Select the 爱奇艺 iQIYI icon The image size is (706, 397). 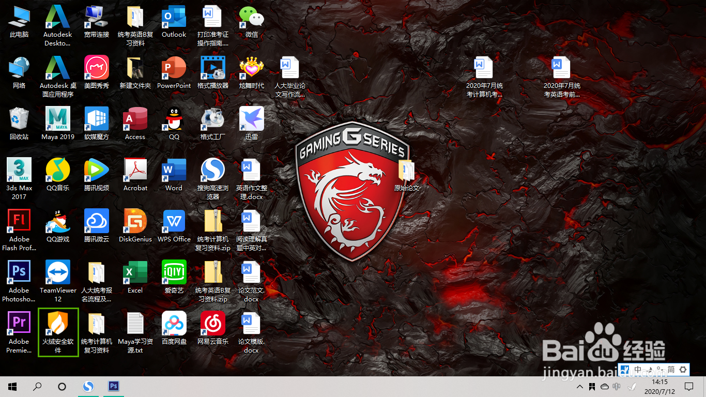point(174,278)
